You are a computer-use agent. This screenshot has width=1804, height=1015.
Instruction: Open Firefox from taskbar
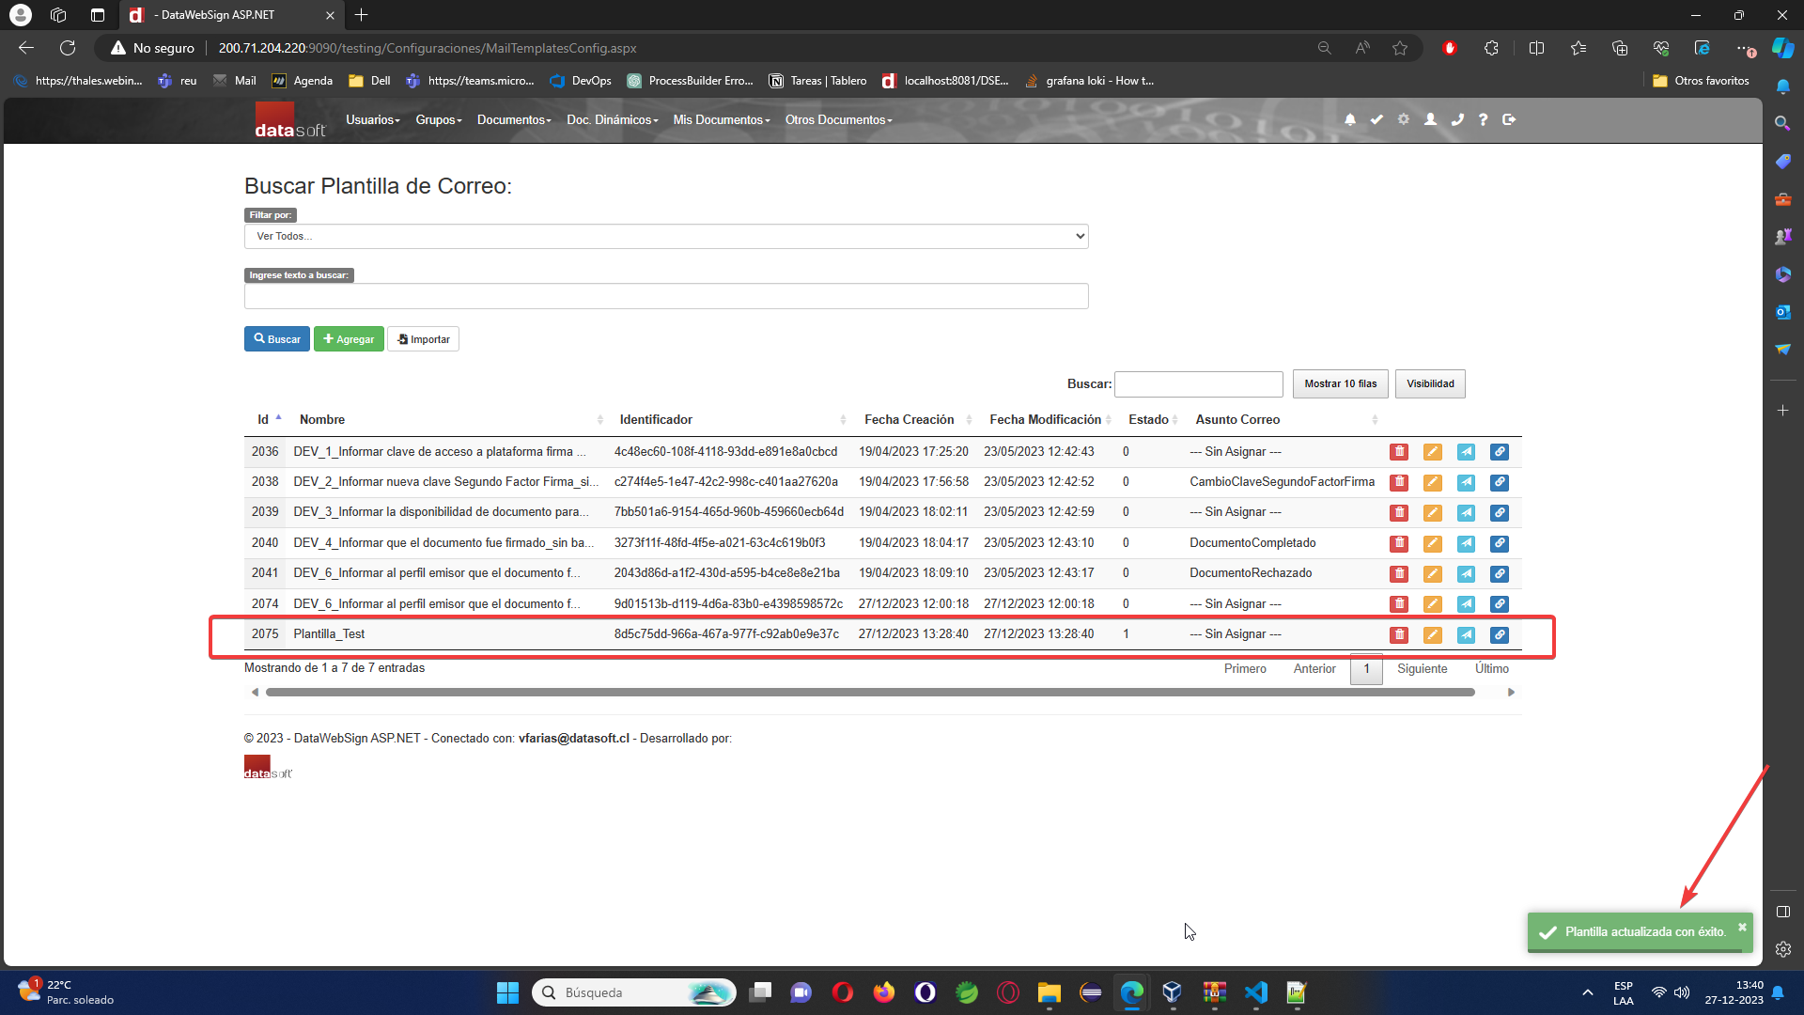(883, 992)
